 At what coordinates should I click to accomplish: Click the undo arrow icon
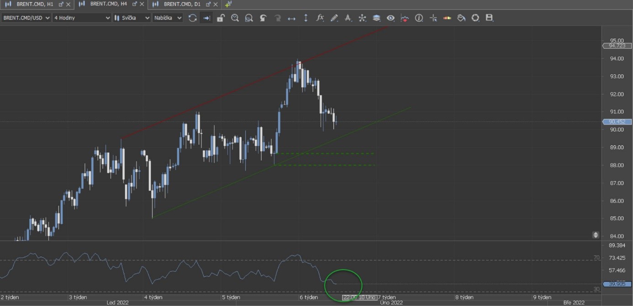263,18
